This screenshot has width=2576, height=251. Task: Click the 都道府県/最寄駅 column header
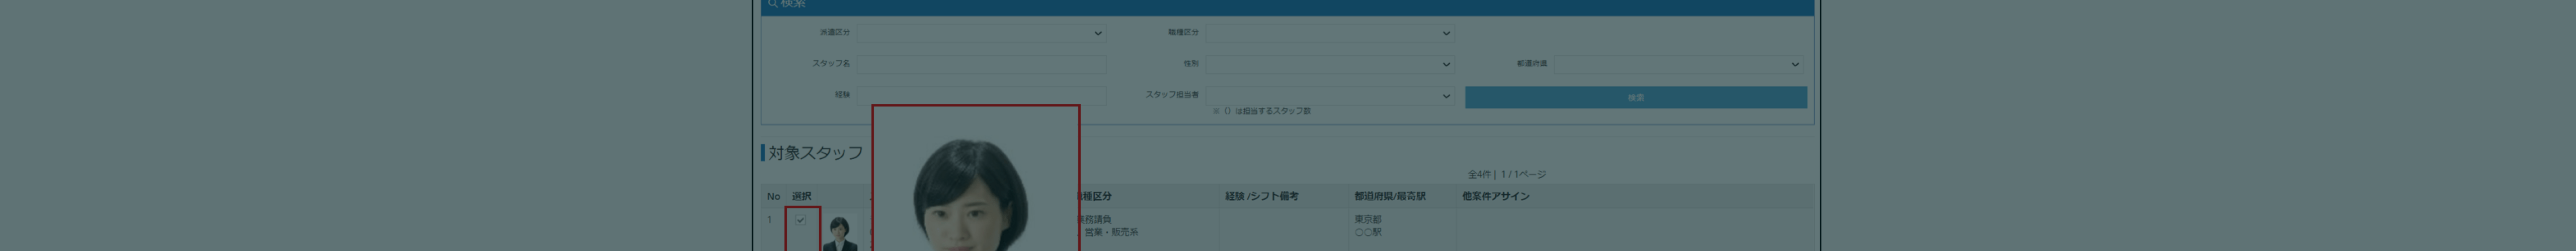click(1390, 196)
